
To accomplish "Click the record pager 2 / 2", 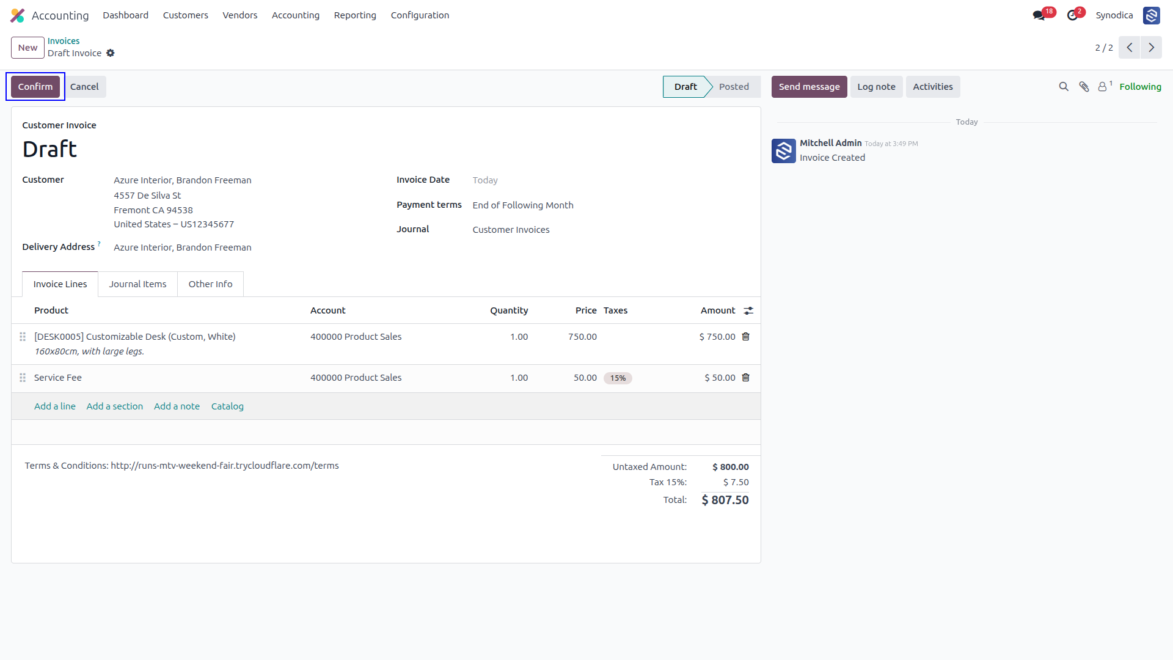I will click(1103, 48).
